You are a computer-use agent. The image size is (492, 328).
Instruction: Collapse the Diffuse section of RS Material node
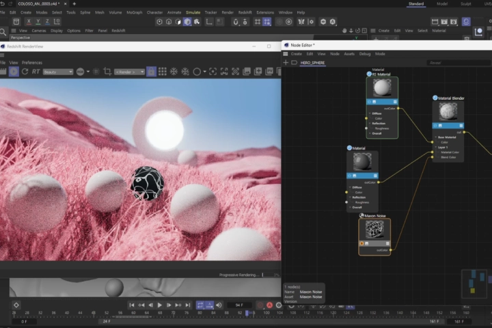370,113
